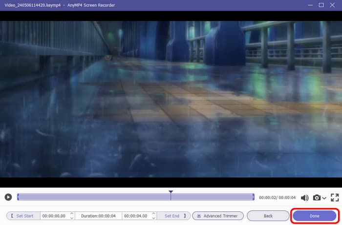The height and width of the screenshot is (225, 342).
Task: Click the left trim handle of the timeline
Action: 18,197
